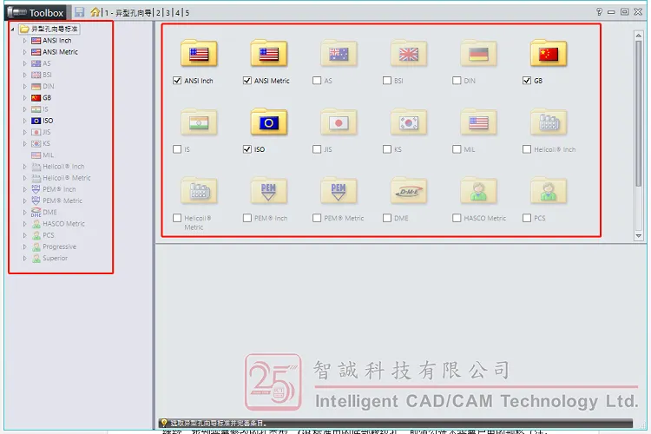
Task: Click the lightbulb tip icon in status bar
Action: 164,423
